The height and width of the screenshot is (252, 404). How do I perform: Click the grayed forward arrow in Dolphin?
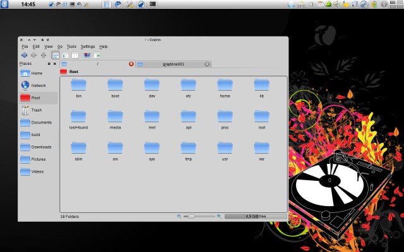click(x=33, y=55)
